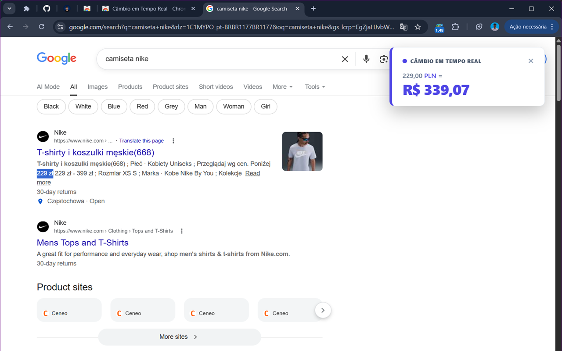The image size is (562, 351).
Task: Open Chrome extensions puzzle menu
Action: tap(455, 27)
